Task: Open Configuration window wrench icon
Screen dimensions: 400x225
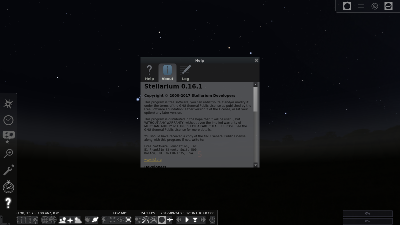Action: pos(9,170)
